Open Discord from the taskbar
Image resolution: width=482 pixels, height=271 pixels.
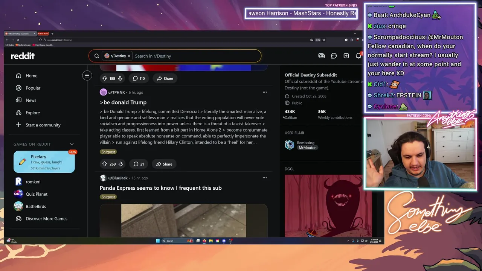(x=224, y=241)
